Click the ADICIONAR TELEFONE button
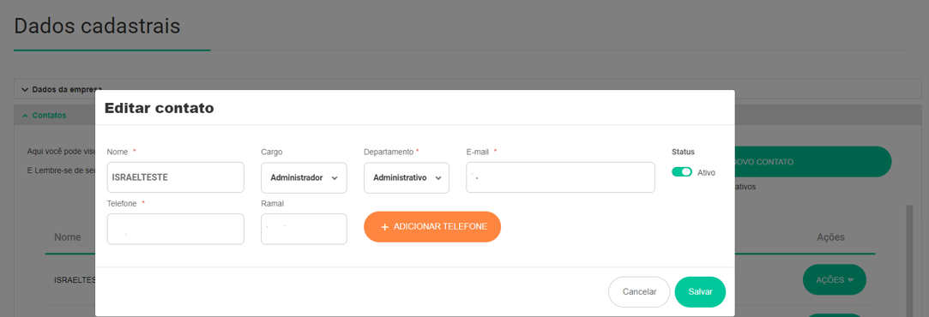The width and height of the screenshot is (929, 317). click(432, 227)
